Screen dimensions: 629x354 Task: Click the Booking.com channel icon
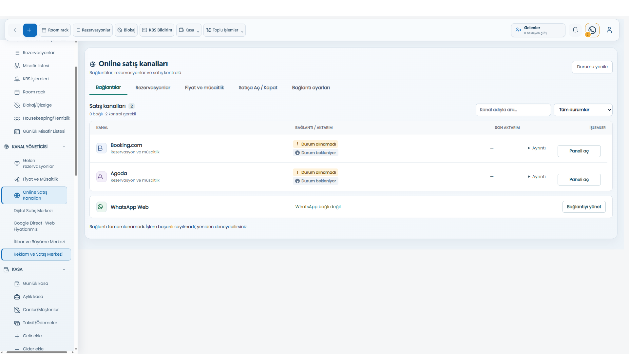click(x=101, y=148)
